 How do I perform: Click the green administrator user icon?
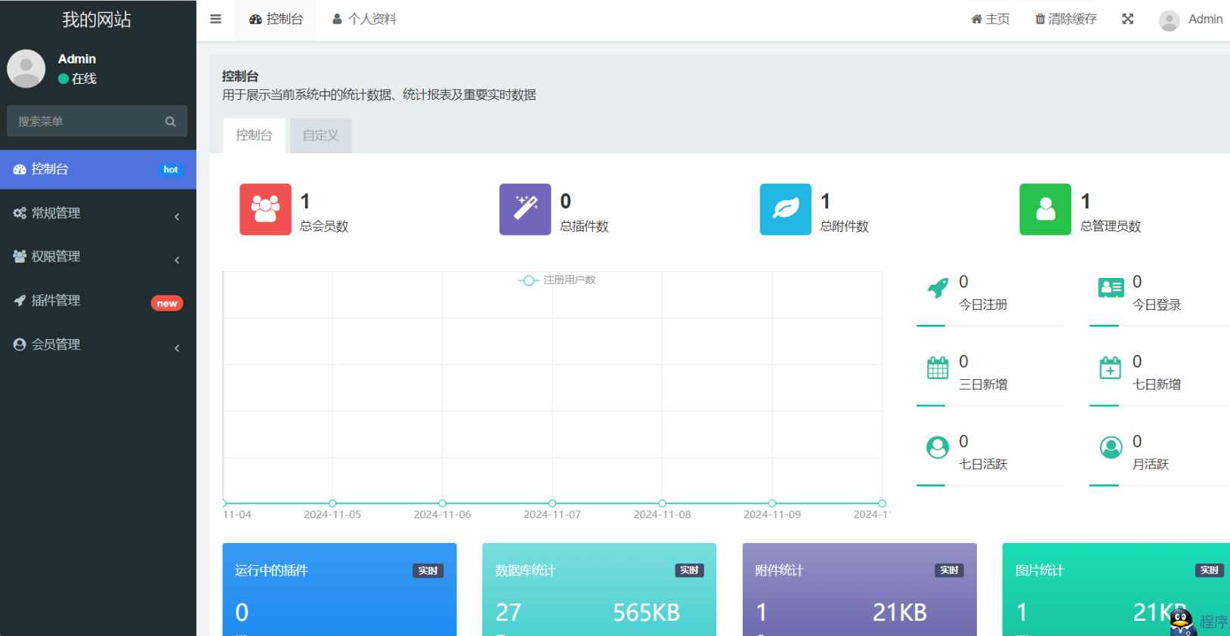[1046, 209]
